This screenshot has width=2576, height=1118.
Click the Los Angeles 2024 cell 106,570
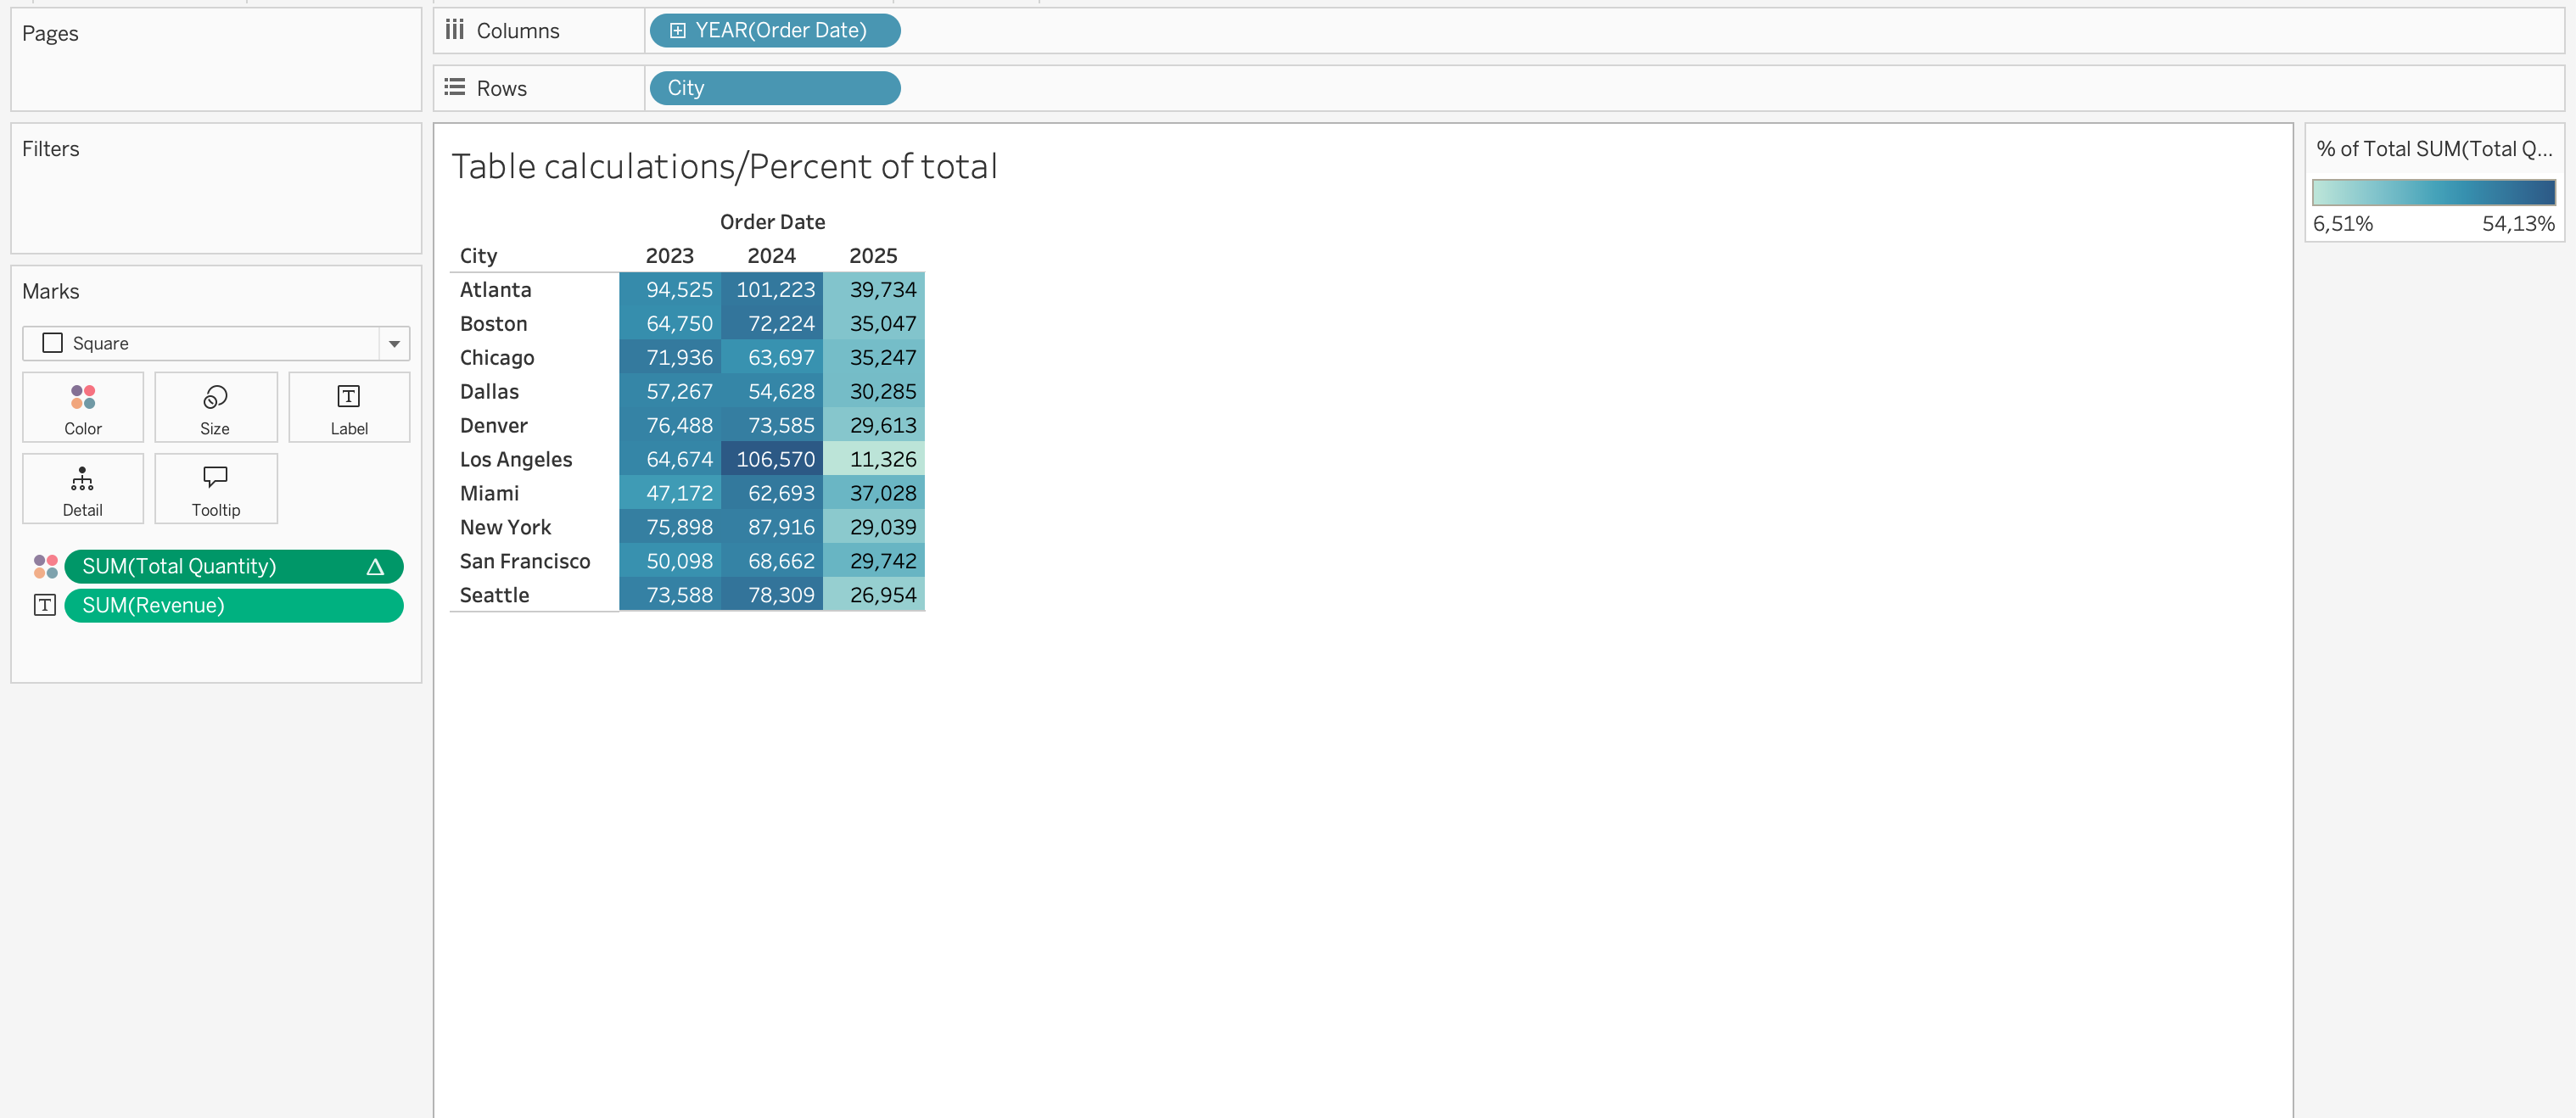click(x=772, y=459)
